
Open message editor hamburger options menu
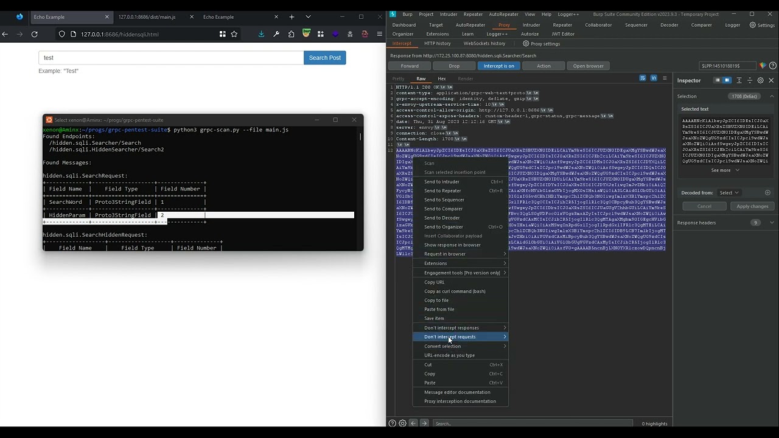click(x=665, y=78)
